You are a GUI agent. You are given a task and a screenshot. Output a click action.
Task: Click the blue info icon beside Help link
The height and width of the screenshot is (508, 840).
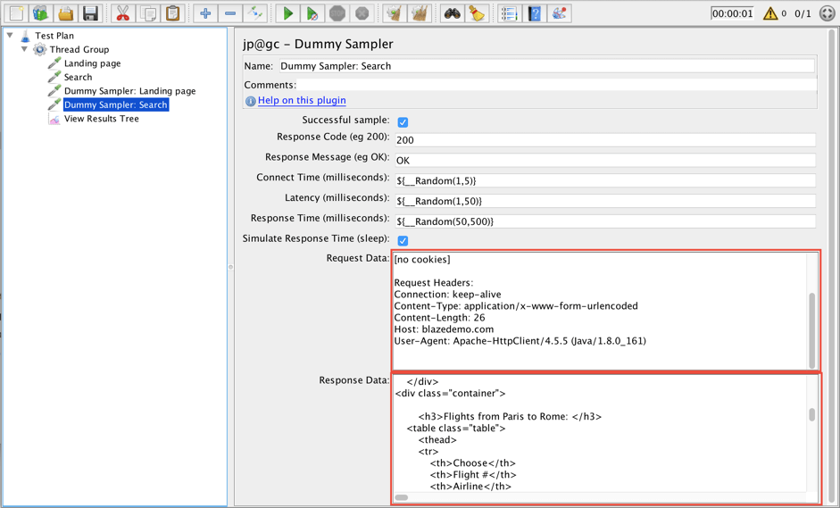[250, 101]
